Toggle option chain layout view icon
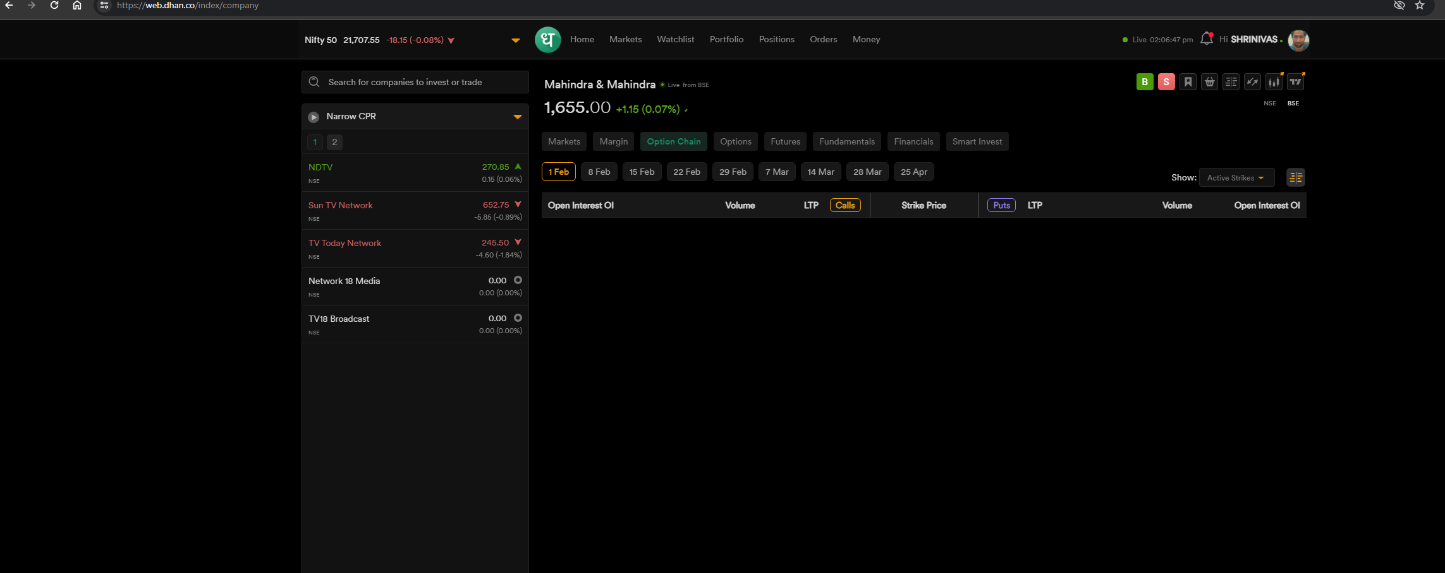Screen dimensions: 1445x573 (1295, 177)
